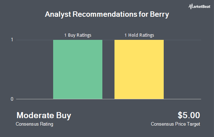The width and height of the screenshot is (214, 137).
Task: Click the chart title 'Analyst Recommendations for Berry'
Action: point(107,14)
